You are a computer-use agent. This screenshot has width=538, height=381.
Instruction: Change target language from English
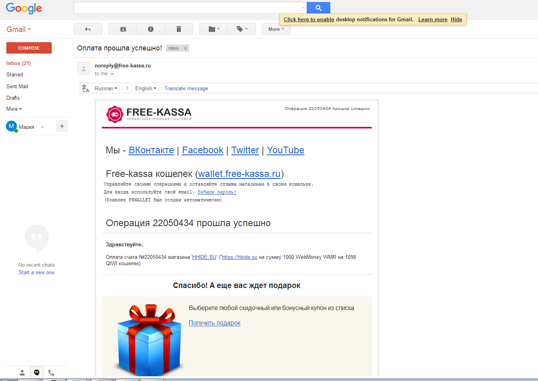[146, 88]
